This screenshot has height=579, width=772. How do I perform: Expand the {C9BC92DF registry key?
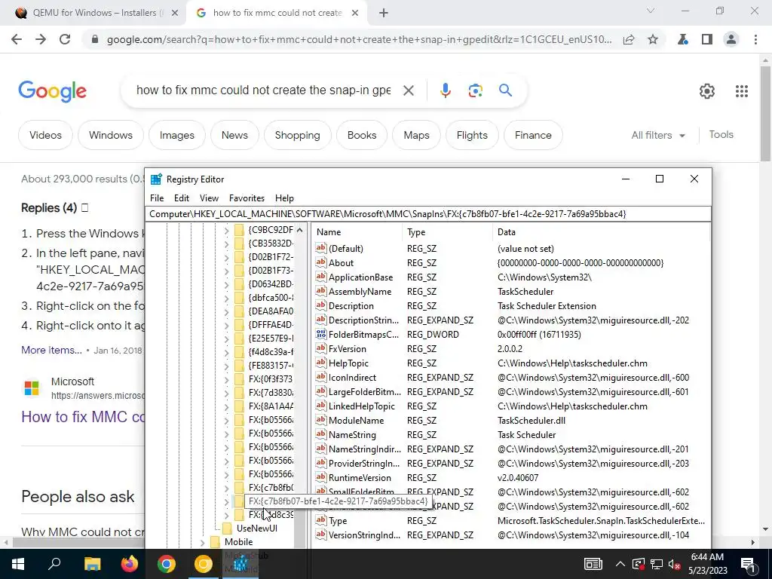[226, 230]
